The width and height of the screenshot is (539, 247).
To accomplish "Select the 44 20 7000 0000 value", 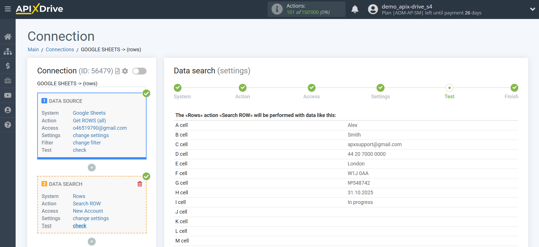I will [367, 154].
